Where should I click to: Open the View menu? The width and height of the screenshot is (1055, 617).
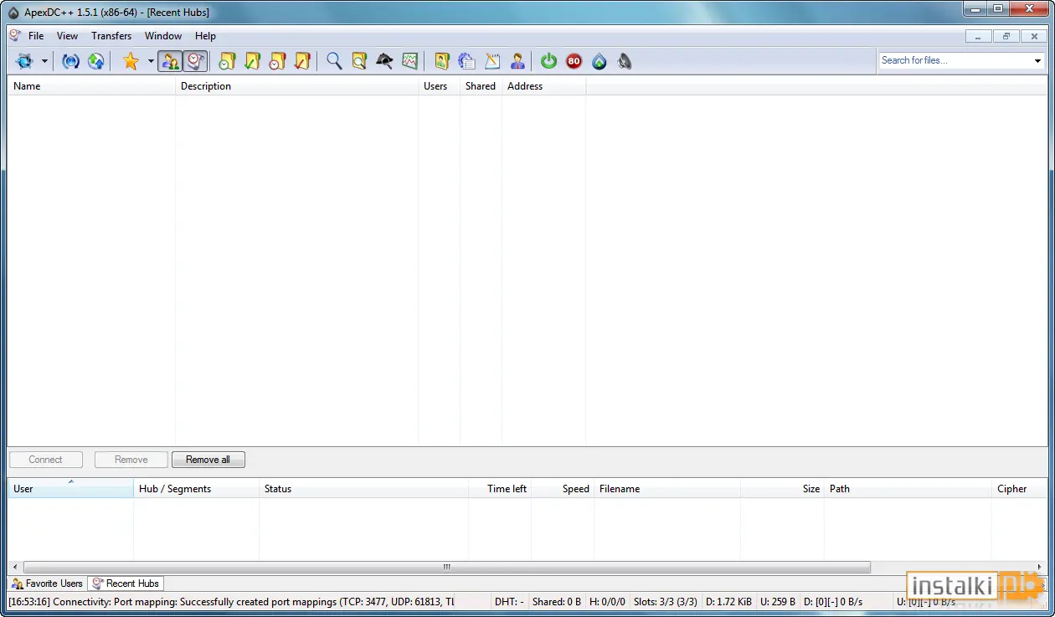[67, 36]
